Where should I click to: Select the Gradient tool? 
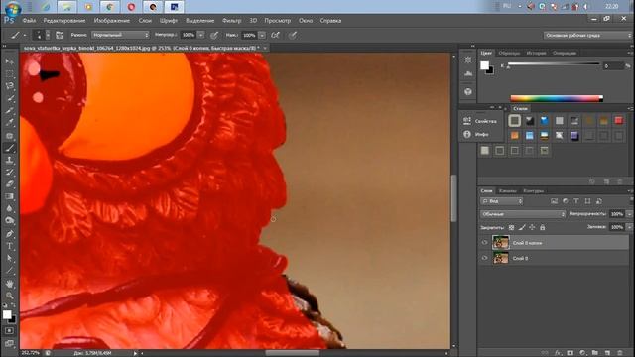click(x=9, y=196)
